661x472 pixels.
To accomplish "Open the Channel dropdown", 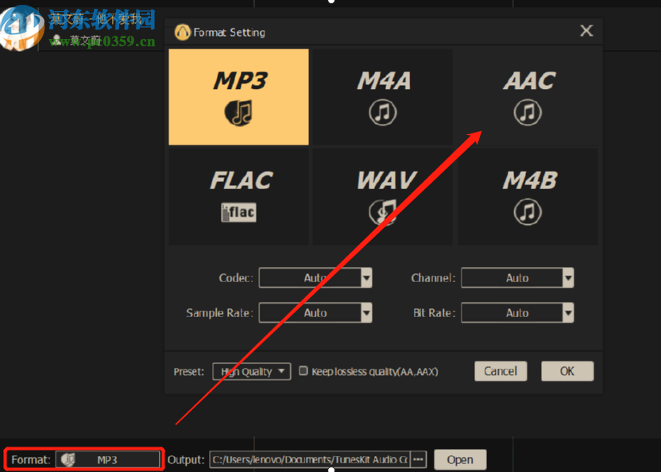I will (x=517, y=277).
